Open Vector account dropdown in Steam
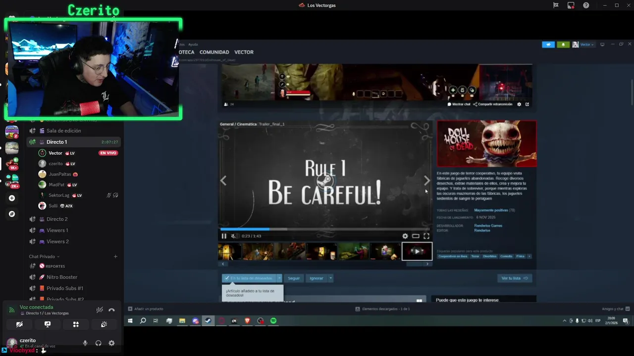 pyautogui.click(x=583, y=44)
